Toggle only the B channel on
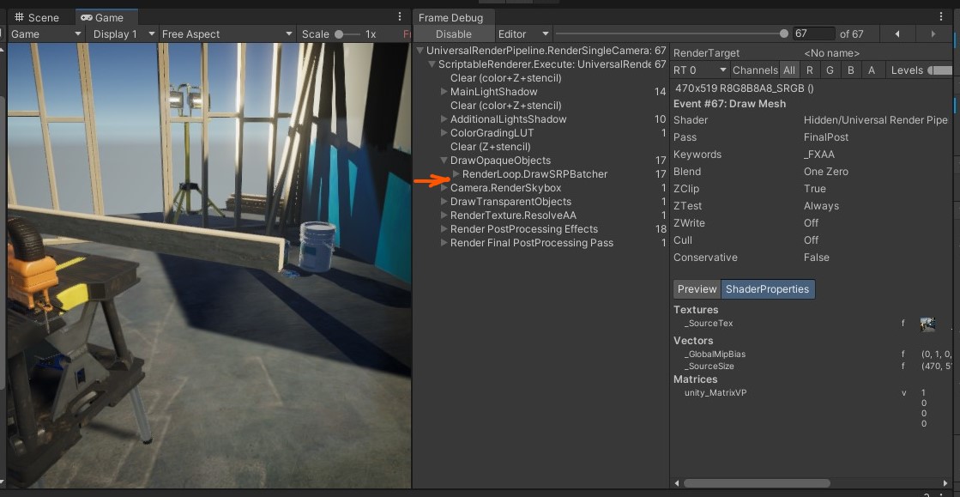960x497 pixels. coord(850,70)
